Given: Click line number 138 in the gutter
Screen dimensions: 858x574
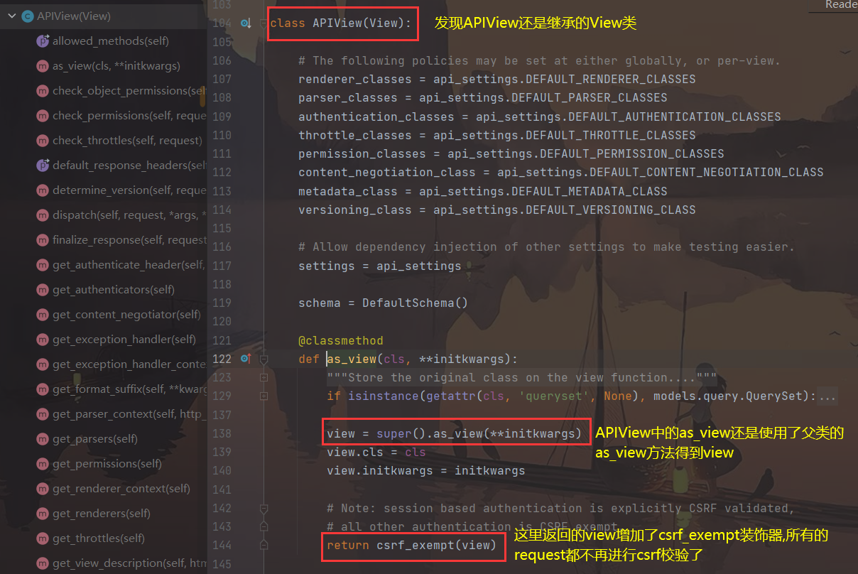Looking at the screenshot, I should point(222,433).
